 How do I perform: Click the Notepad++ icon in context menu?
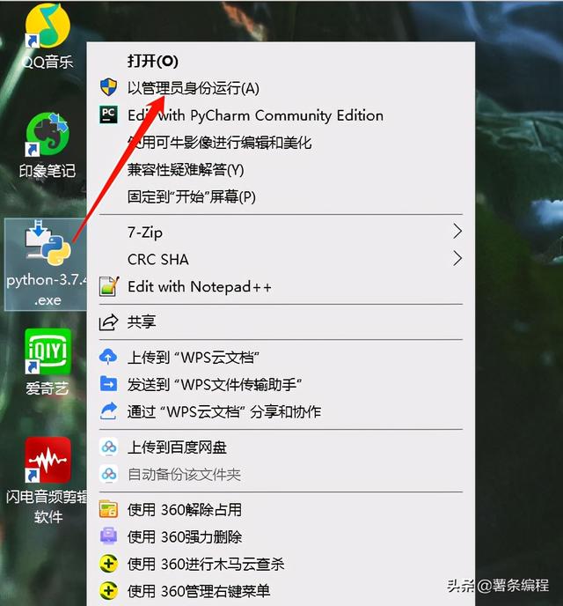click(108, 286)
